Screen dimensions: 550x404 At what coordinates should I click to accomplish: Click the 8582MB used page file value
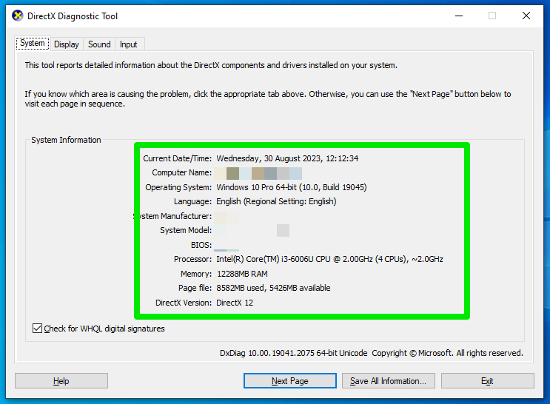click(273, 288)
